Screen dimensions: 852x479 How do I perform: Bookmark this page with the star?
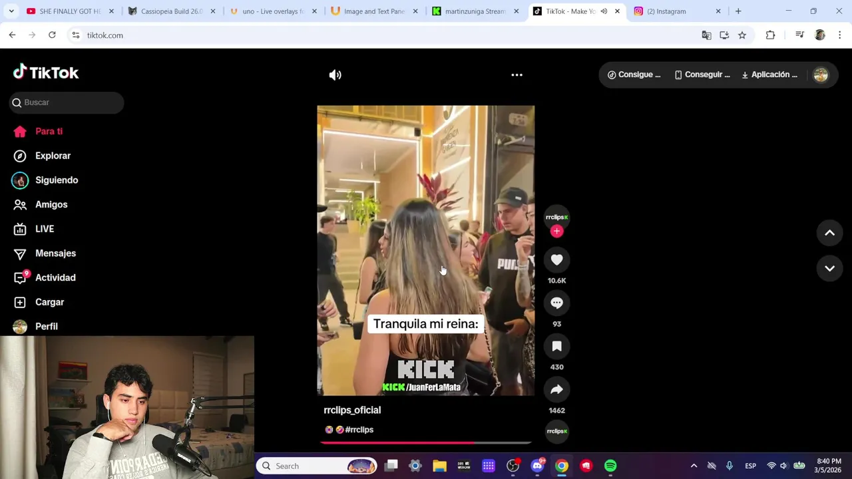(742, 35)
